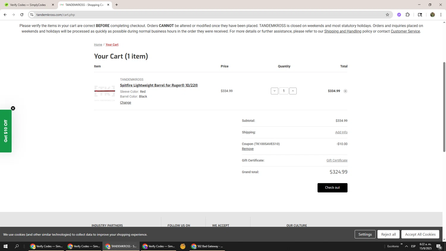The height and width of the screenshot is (251, 446).
Task: Show hidden system tray icons
Action: 406,246
